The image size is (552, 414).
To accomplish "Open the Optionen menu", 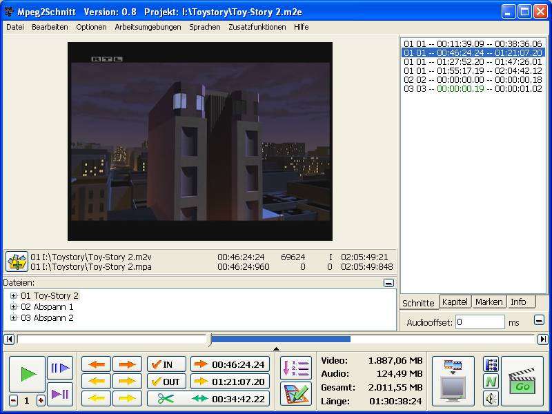I will [x=91, y=27].
